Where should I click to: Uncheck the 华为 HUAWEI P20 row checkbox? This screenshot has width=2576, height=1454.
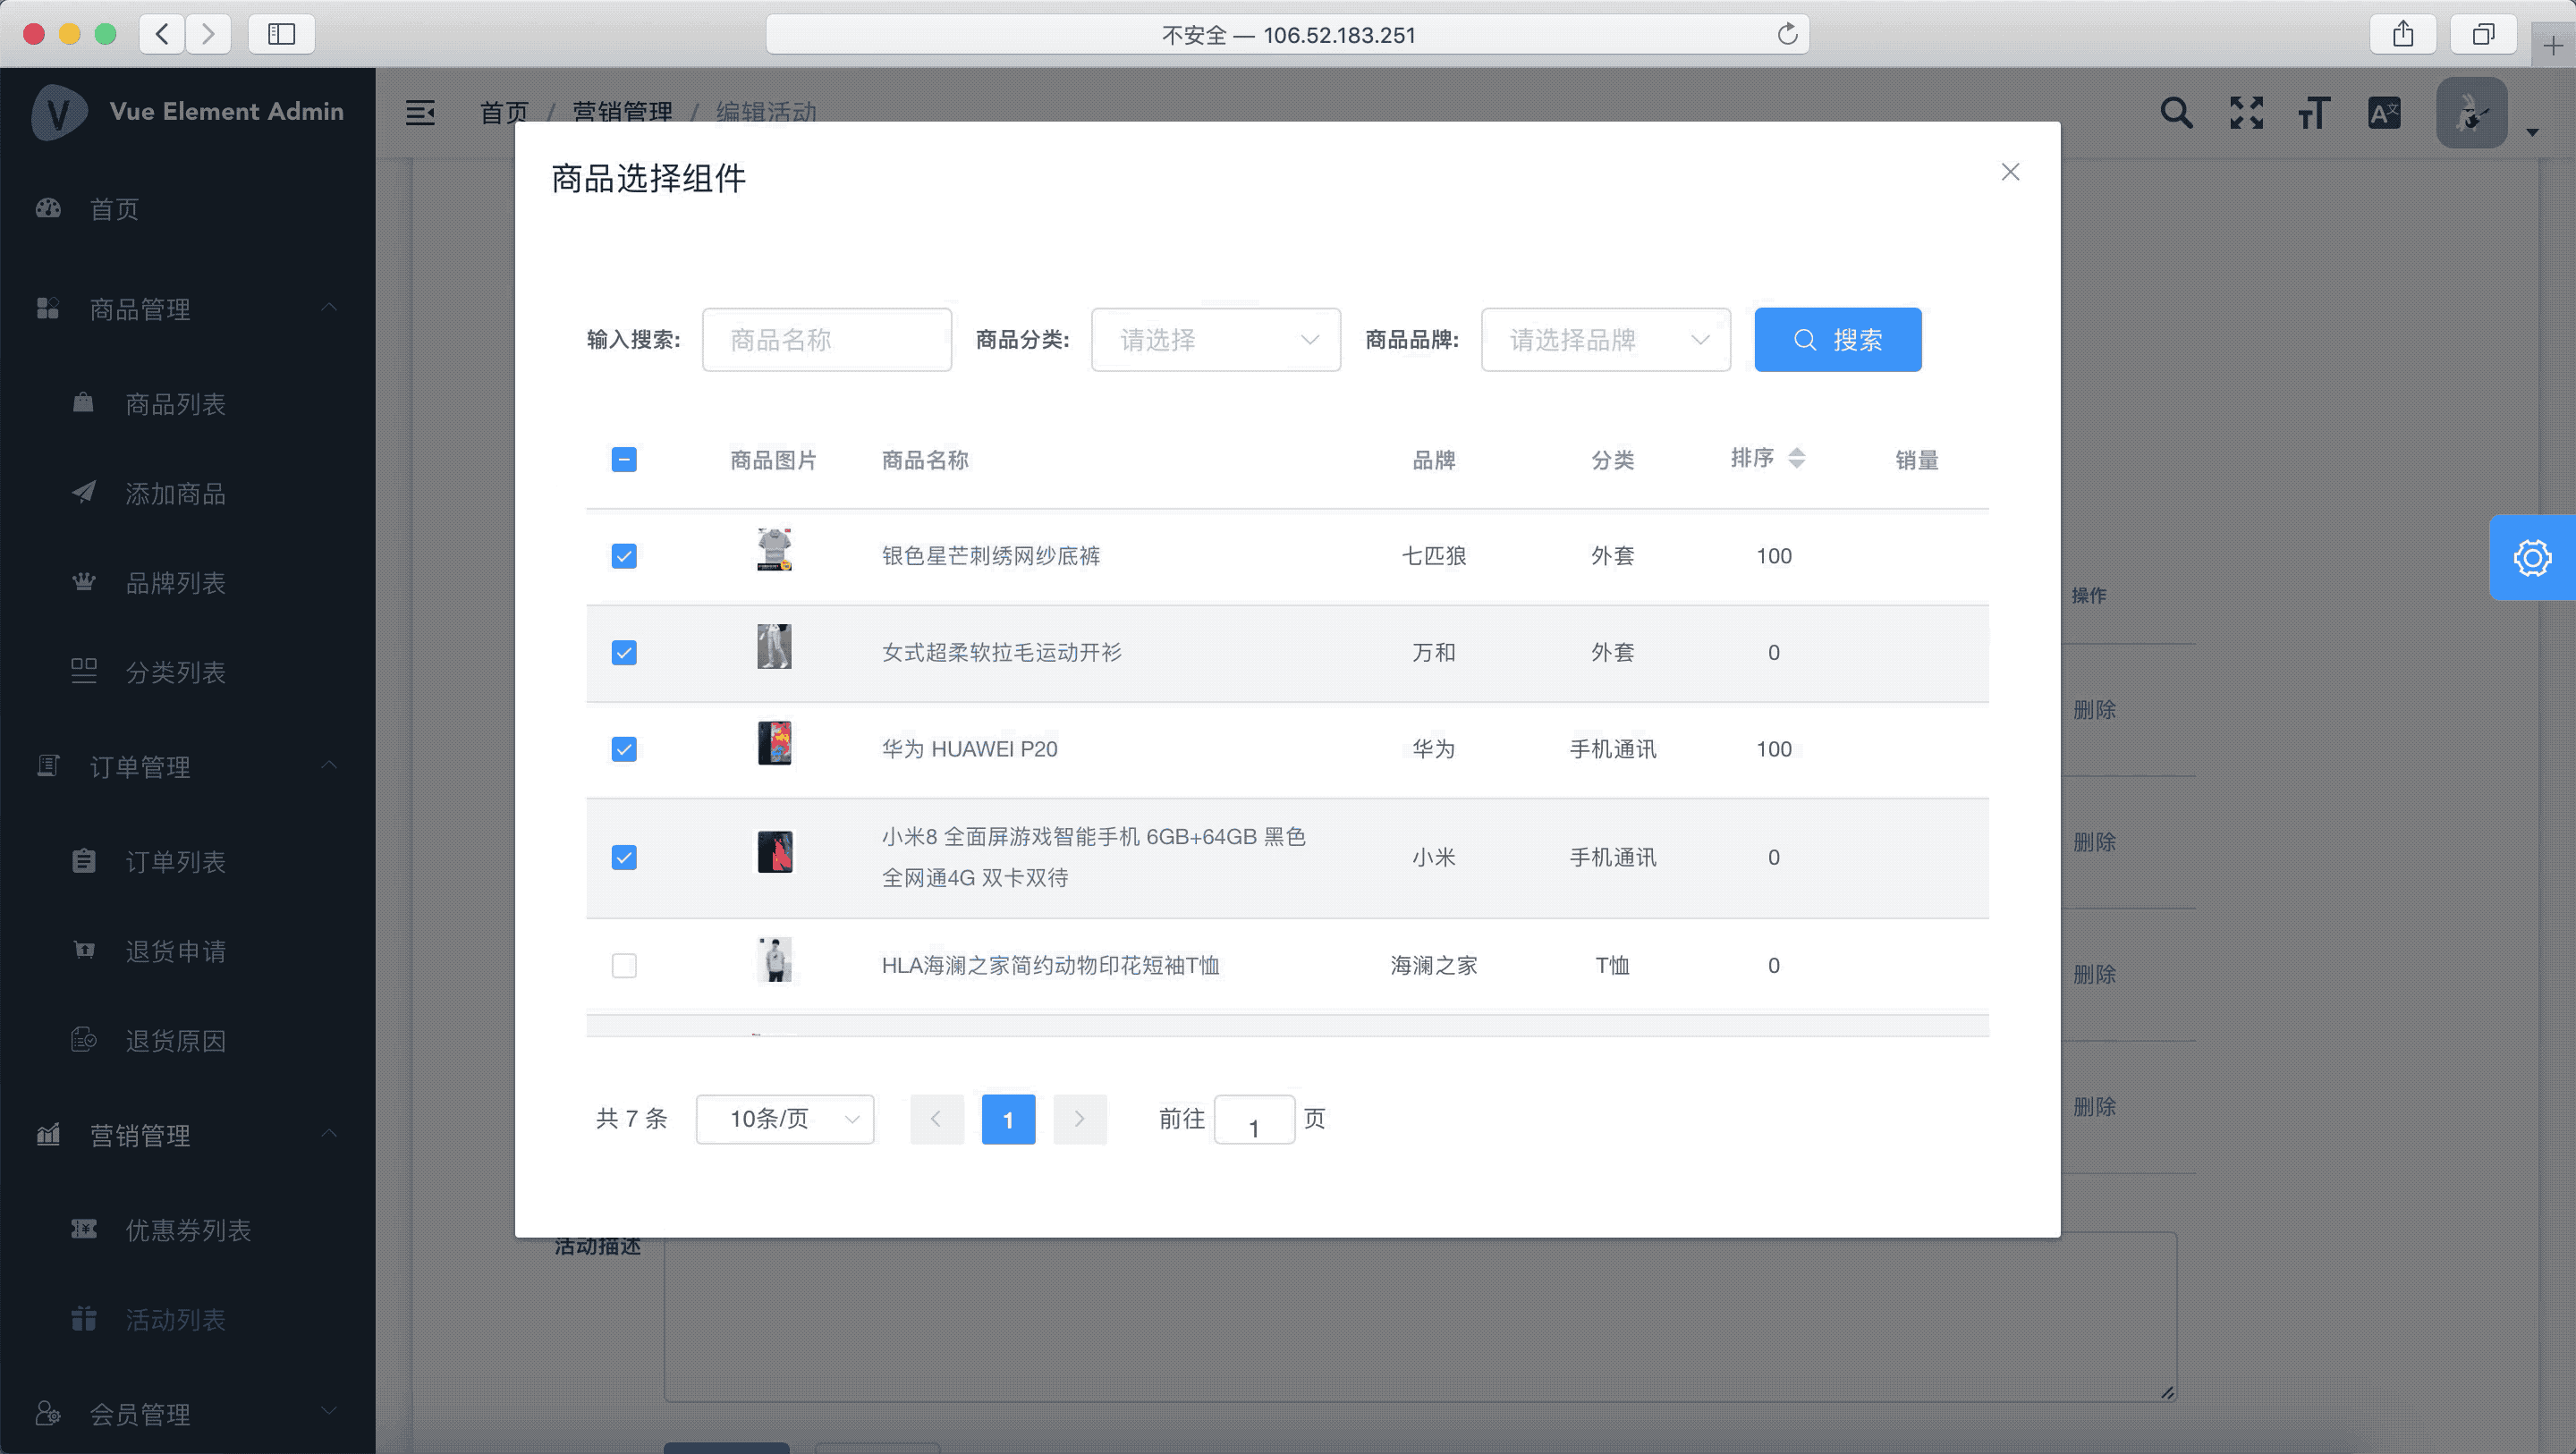click(624, 749)
